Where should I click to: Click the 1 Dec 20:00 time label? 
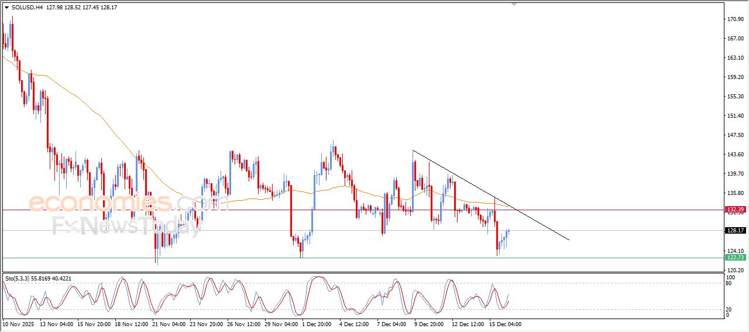pyautogui.click(x=318, y=324)
